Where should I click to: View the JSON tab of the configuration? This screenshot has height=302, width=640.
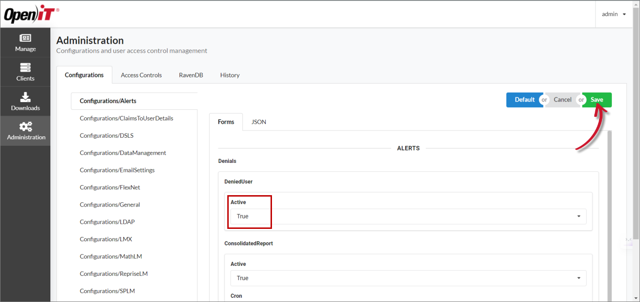[x=258, y=122]
